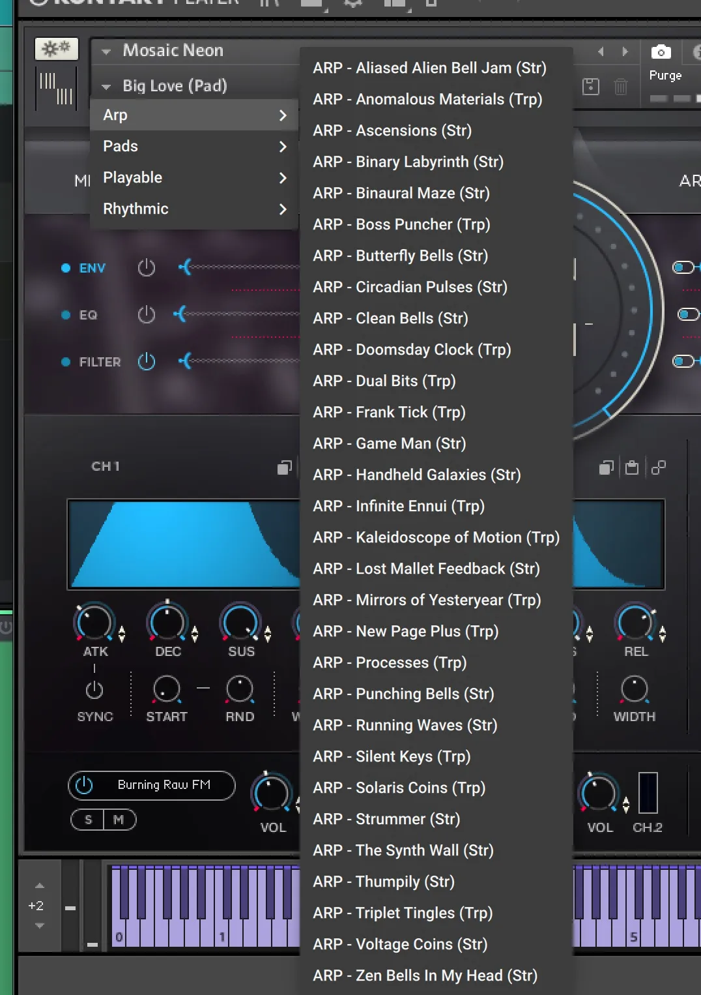Click the link channels chain icon
701x995 pixels.
(659, 468)
